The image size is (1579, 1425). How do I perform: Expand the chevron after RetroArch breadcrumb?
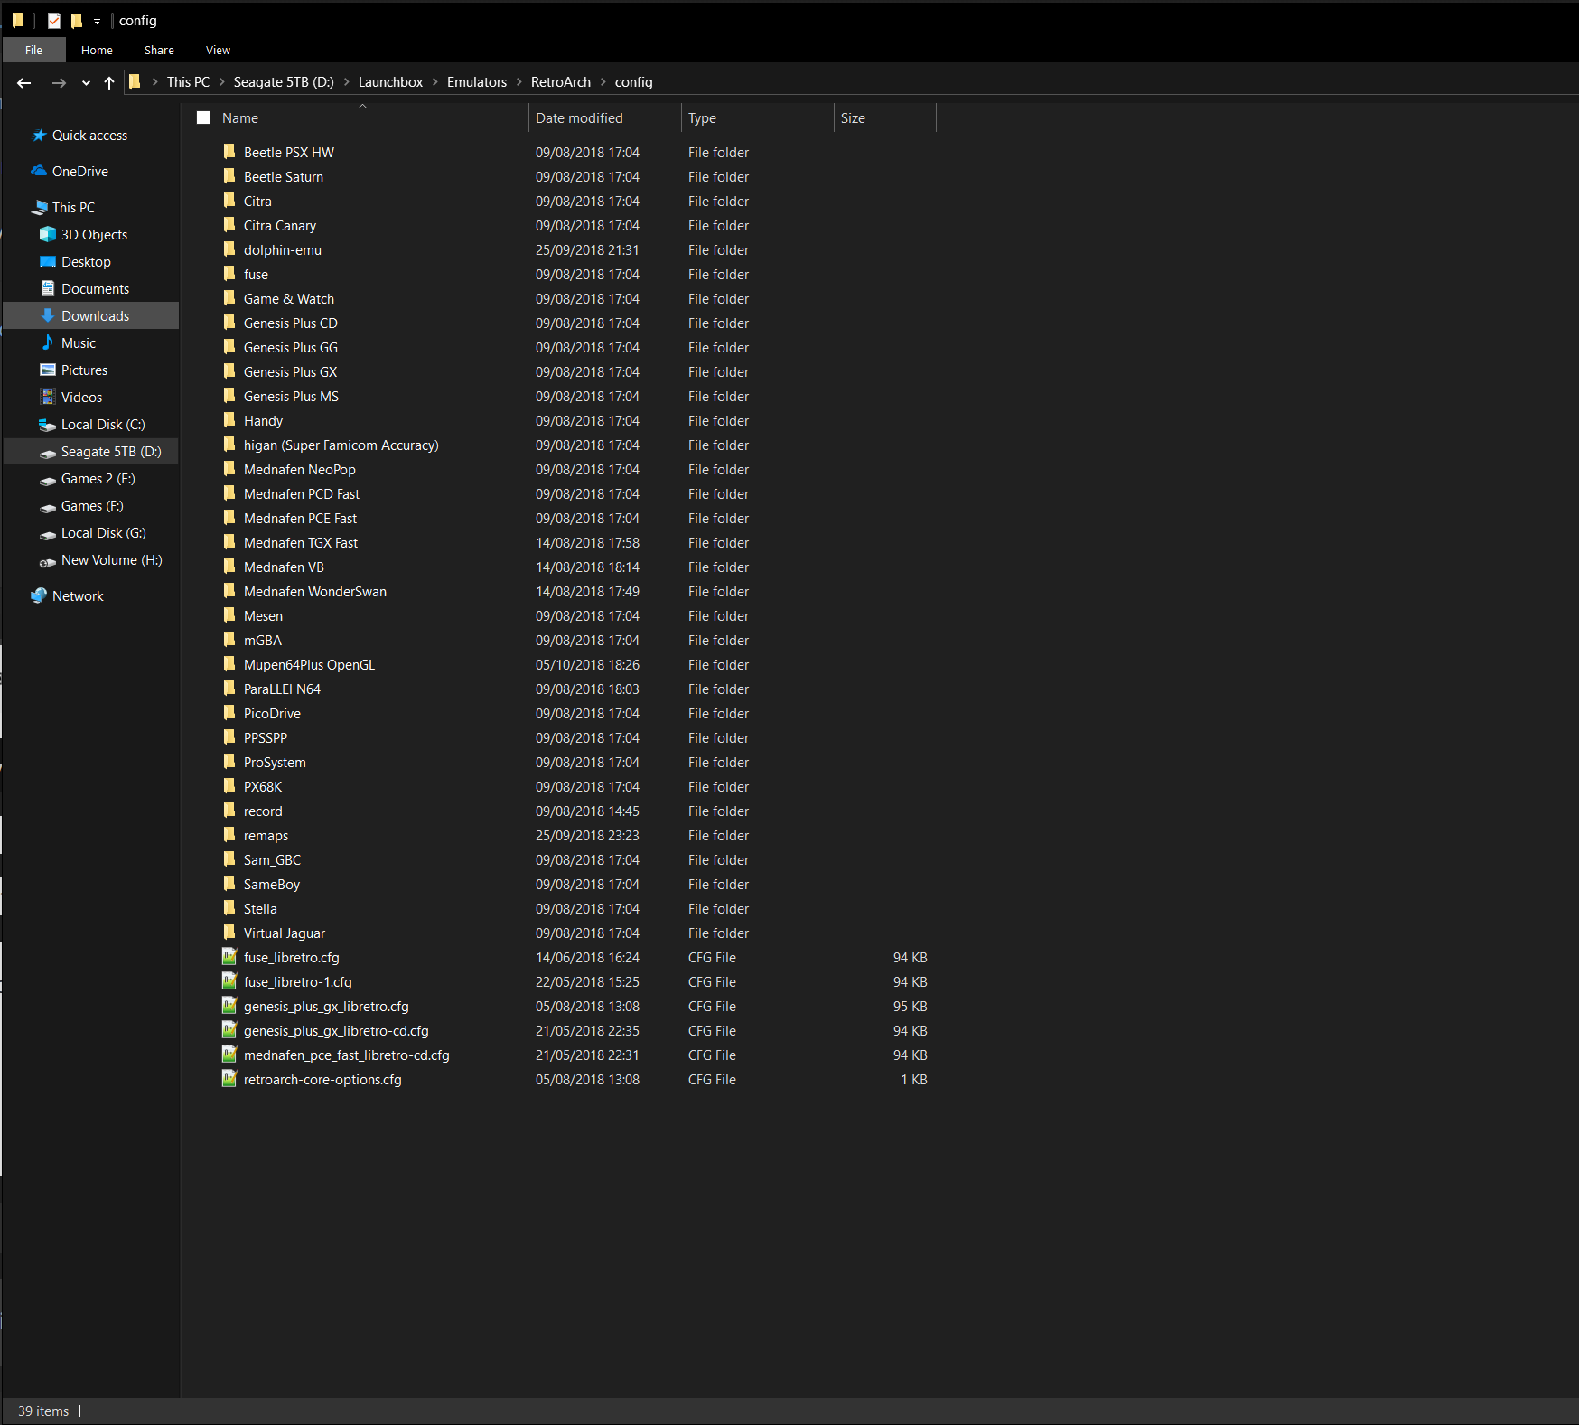[x=603, y=82]
